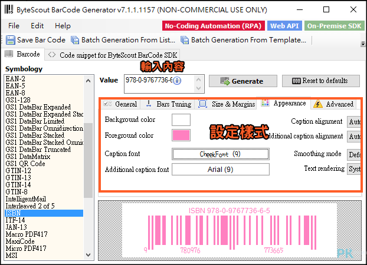Screen dimensions: 367x265
Task: Open the Help menu
Action: point(63,26)
